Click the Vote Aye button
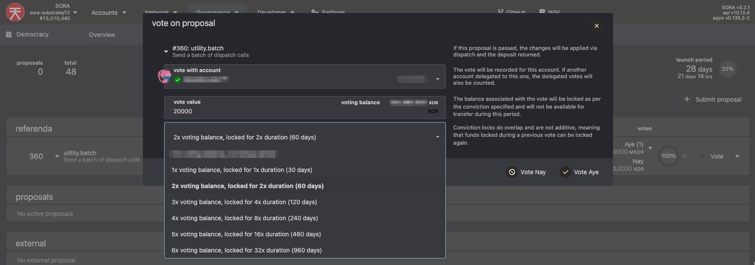 (x=580, y=172)
